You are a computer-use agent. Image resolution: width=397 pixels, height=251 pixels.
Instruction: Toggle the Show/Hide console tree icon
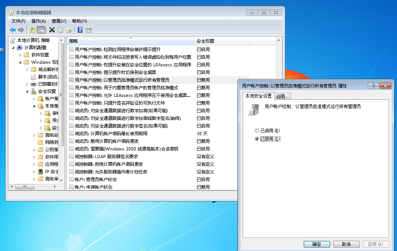[41, 30]
